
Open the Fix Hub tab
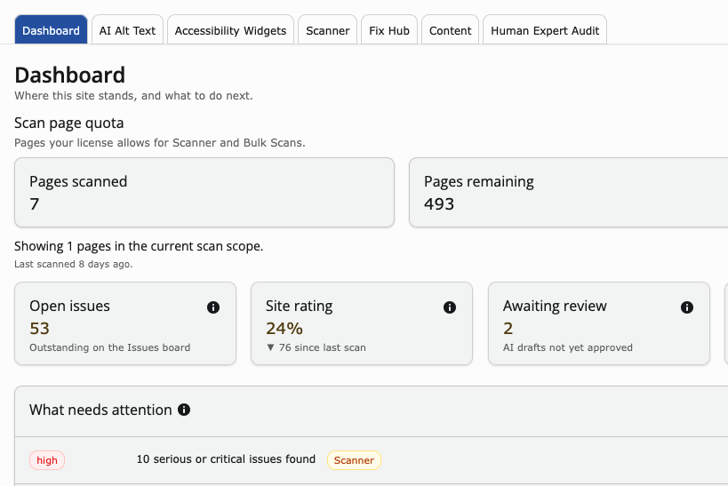[389, 29]
